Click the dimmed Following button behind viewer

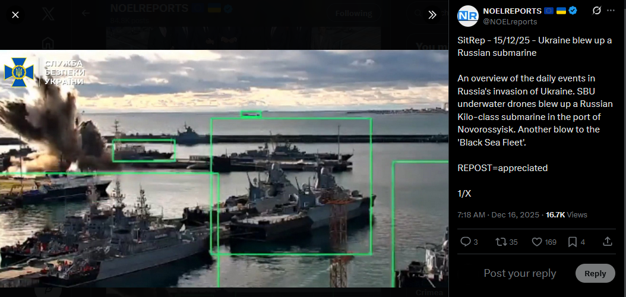tap(354, 14)
